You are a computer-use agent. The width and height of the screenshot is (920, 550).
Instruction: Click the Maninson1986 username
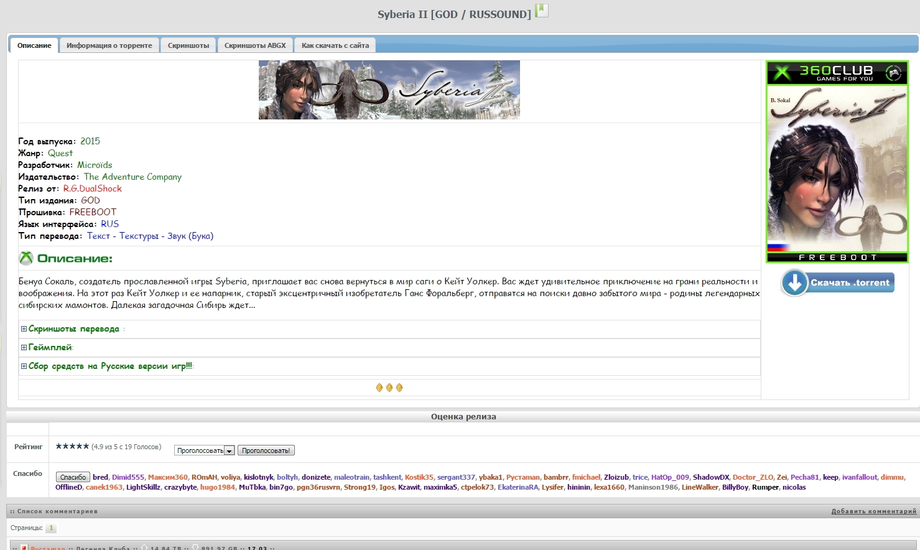coord(653,487)
